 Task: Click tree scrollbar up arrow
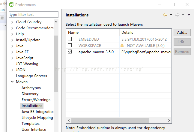point(56,22)
